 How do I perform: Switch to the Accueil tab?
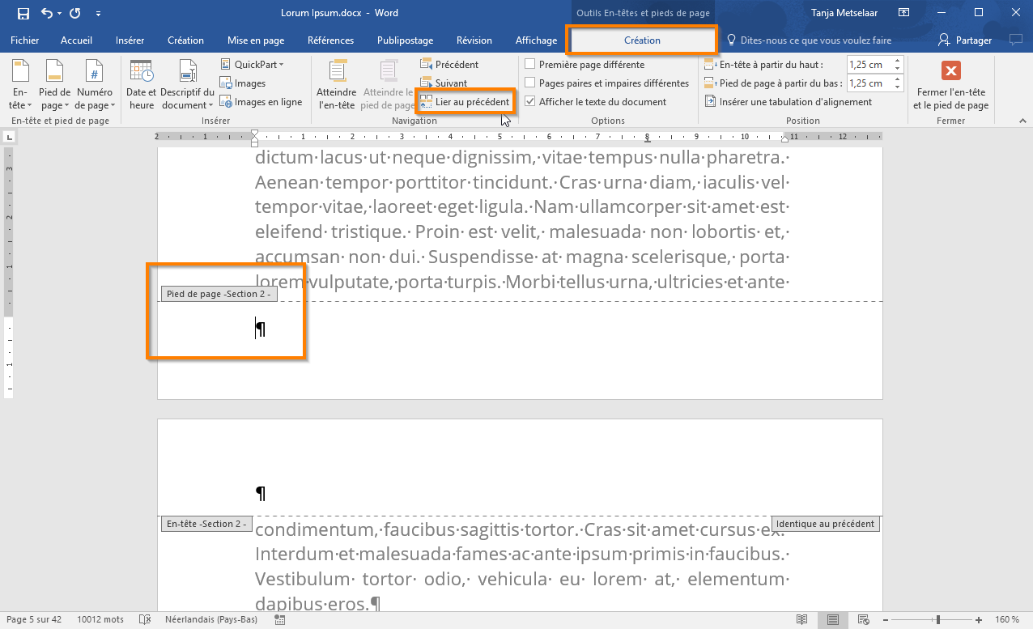pyautogui.click(x=76, y=40)
